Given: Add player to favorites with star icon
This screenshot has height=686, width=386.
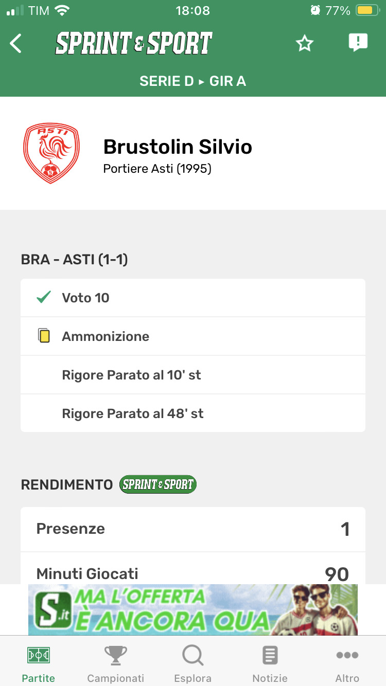Looking at the screenshot, I should [x=305, y=44].
